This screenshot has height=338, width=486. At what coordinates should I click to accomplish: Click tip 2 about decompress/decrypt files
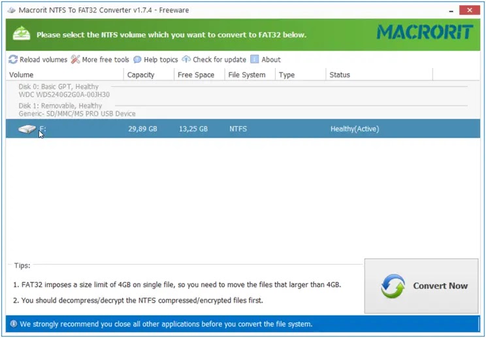[138, 301]
